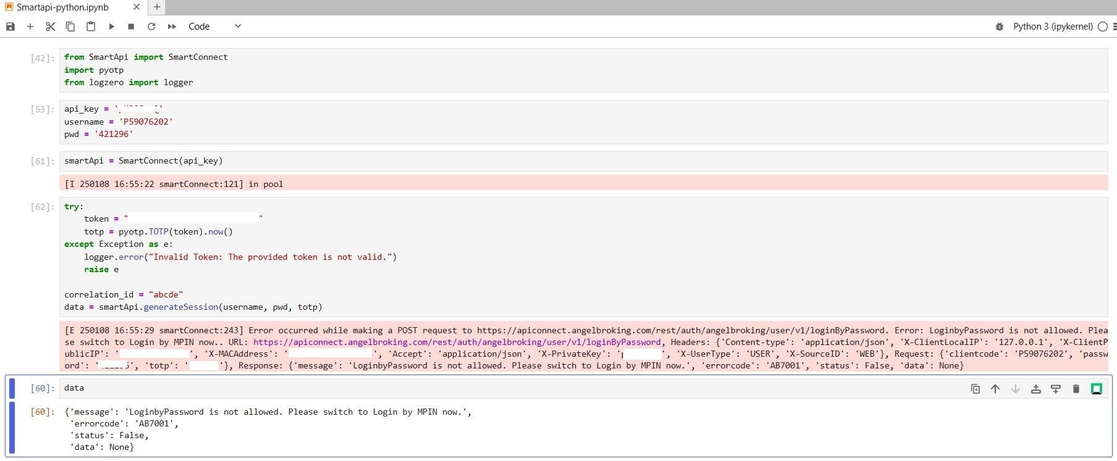Delete the active cell with trash icon
This screenshot has width=1117, height=461.
click(x=1076, y=389)
